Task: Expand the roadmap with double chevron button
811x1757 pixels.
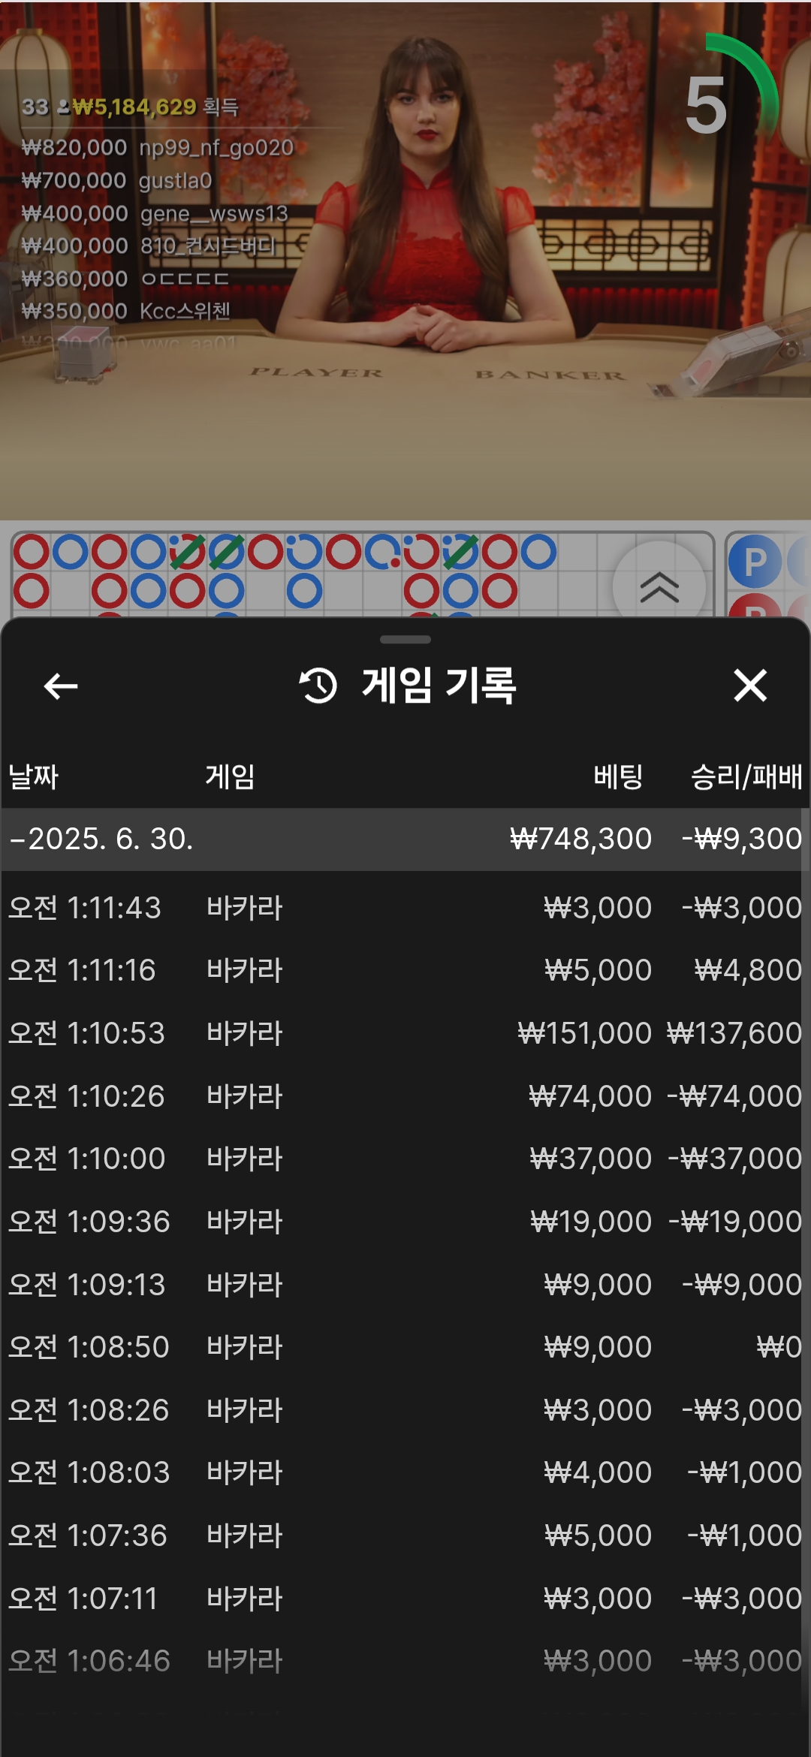Action: coord(659,586)
